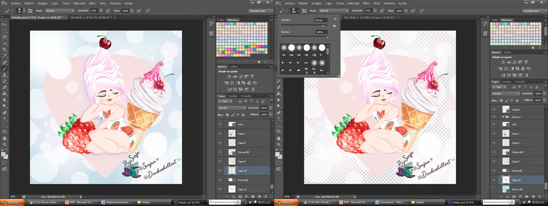The width and height of the screenshot is (548, 206).
Task: Click lock transparent pixels icon in left Capas panel
Action: [228, 115]
